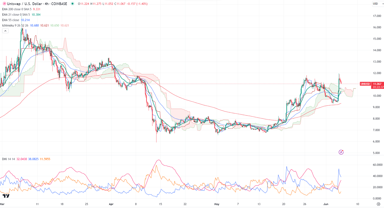Select the EMA 55 close indicator legend
Screen dimensions: 384x208
coord(11,20)
